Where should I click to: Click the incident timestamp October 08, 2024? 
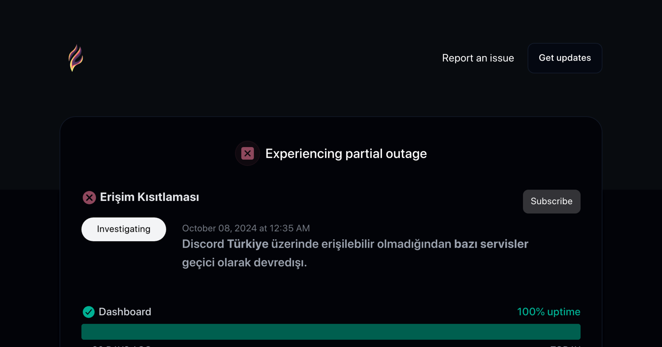tap(246, 228)
